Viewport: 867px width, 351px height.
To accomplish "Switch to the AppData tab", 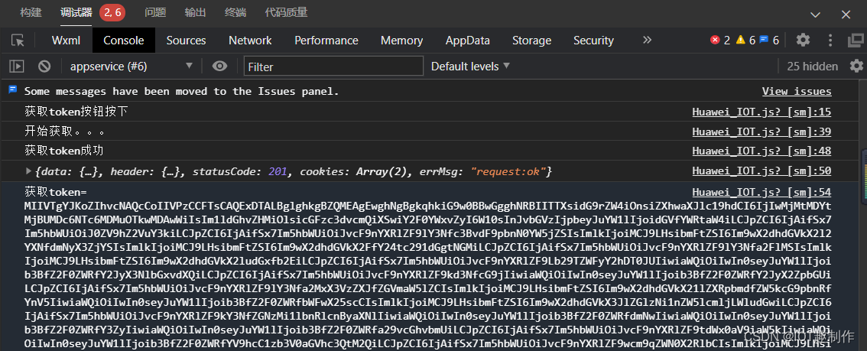I will (467, 41).
